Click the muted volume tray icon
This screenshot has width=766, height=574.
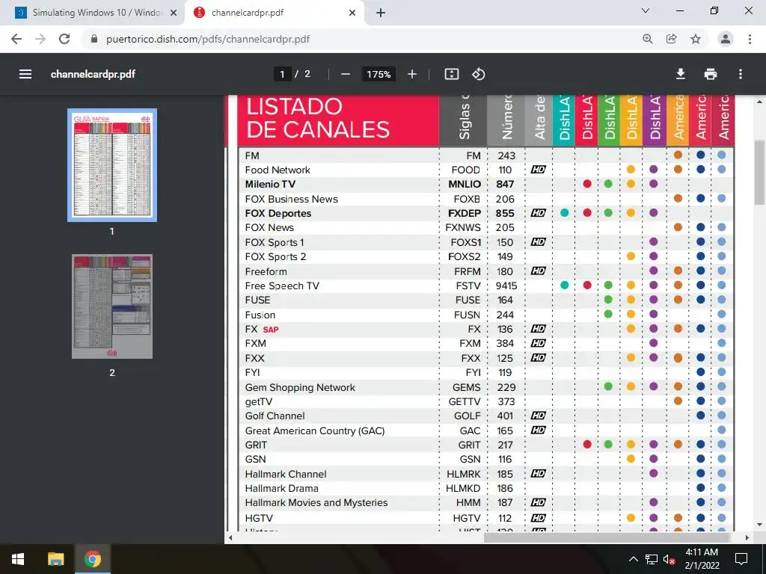coord(669,559)
